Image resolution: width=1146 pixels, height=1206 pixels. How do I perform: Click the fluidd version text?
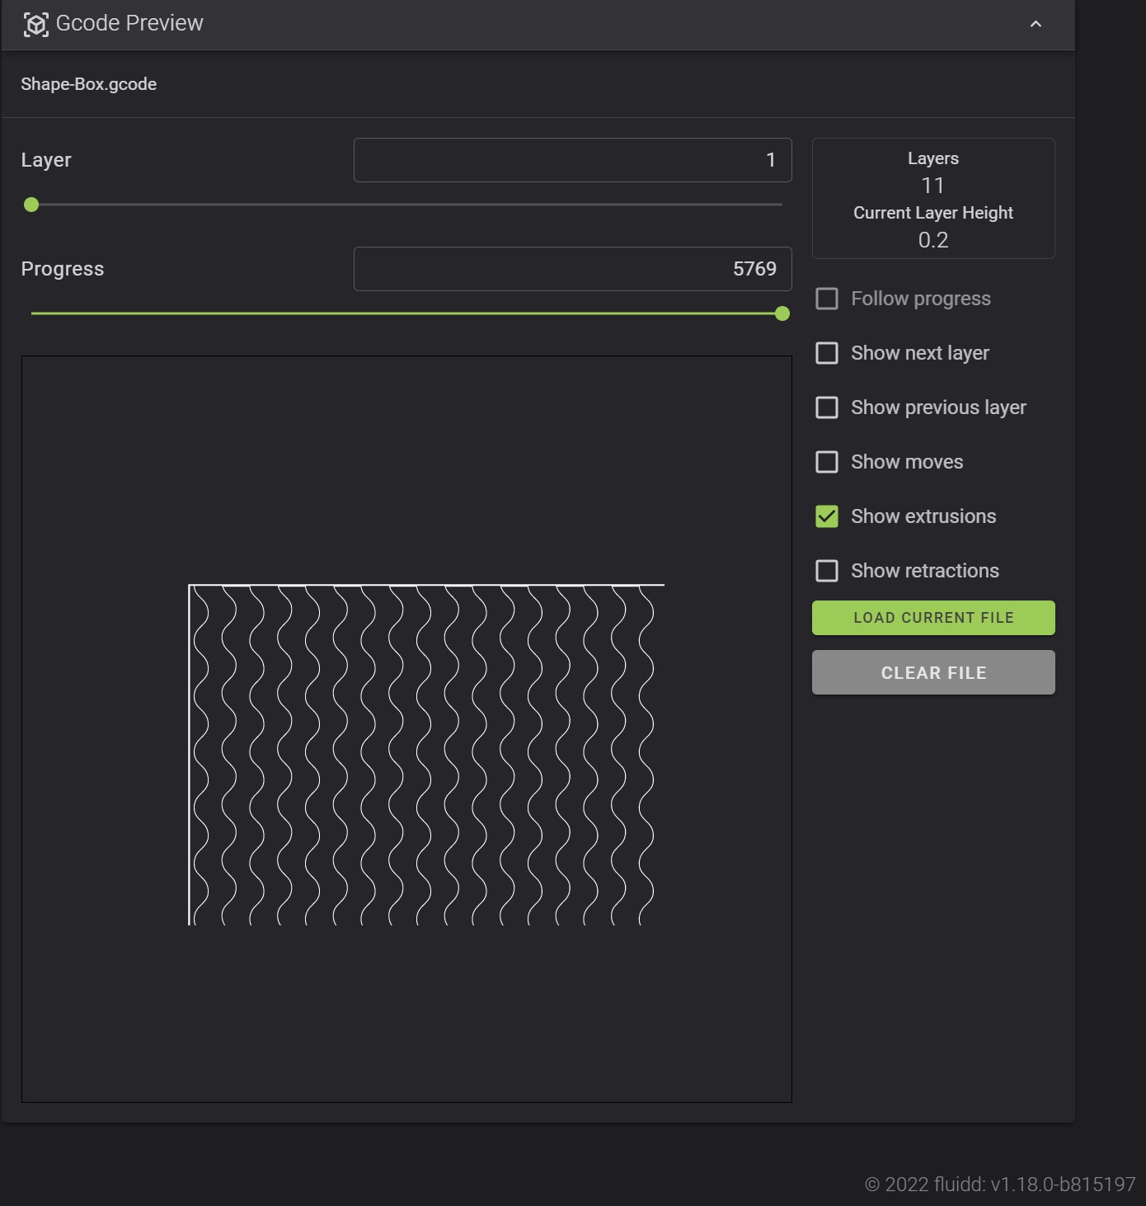[1002, 1184]
